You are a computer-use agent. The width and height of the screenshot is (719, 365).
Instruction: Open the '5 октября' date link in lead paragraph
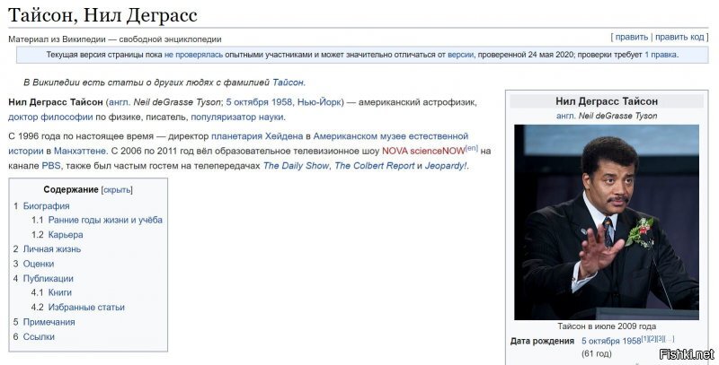pyautogui.click(x=246, y=102)
